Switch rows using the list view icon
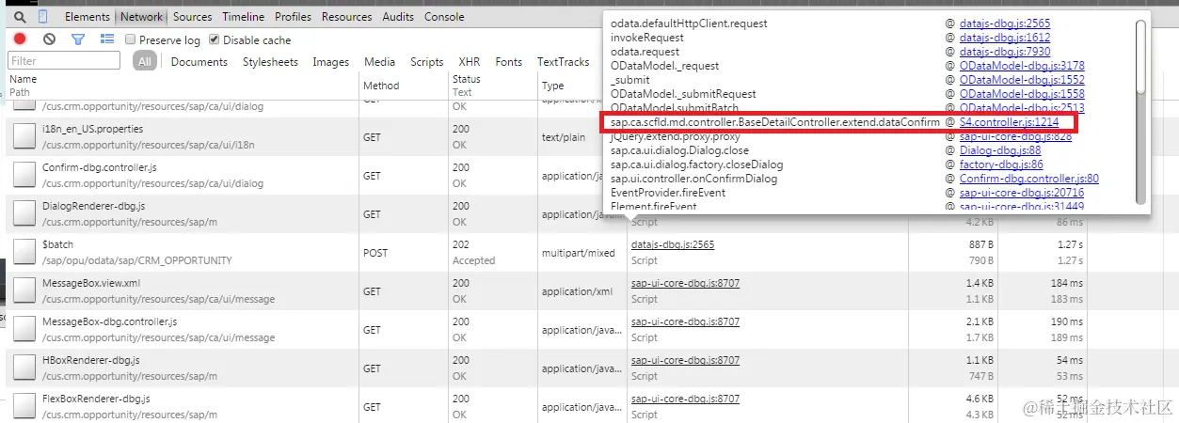Image resolution: width=1179 pixels, height=423 pixels. (x=107, y=39)
